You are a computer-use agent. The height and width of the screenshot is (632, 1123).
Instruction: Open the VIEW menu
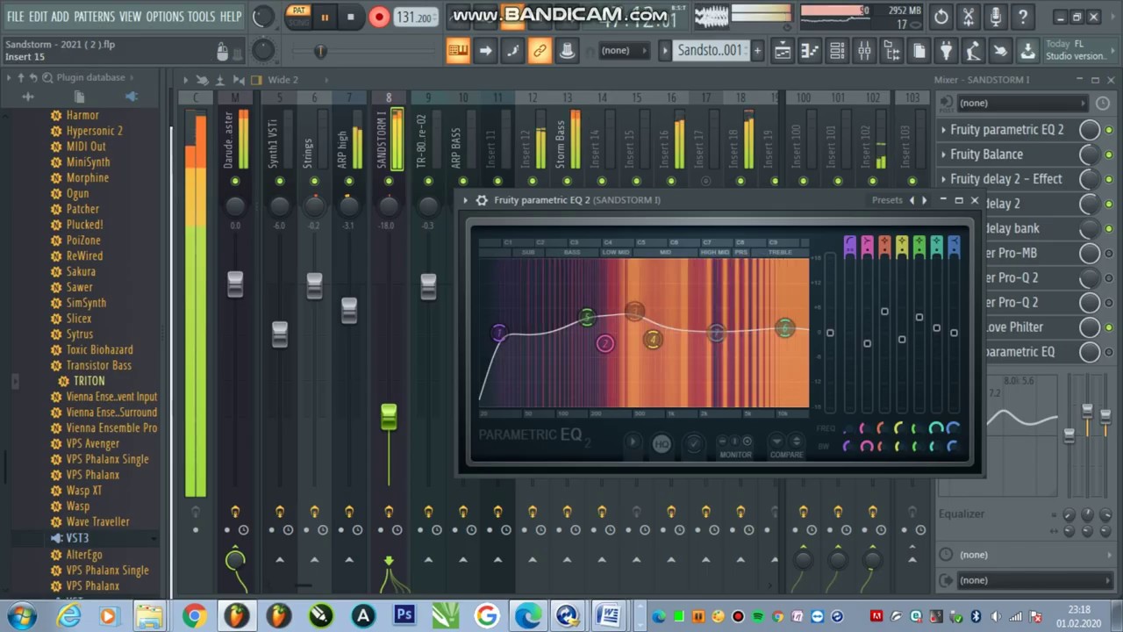130,17
